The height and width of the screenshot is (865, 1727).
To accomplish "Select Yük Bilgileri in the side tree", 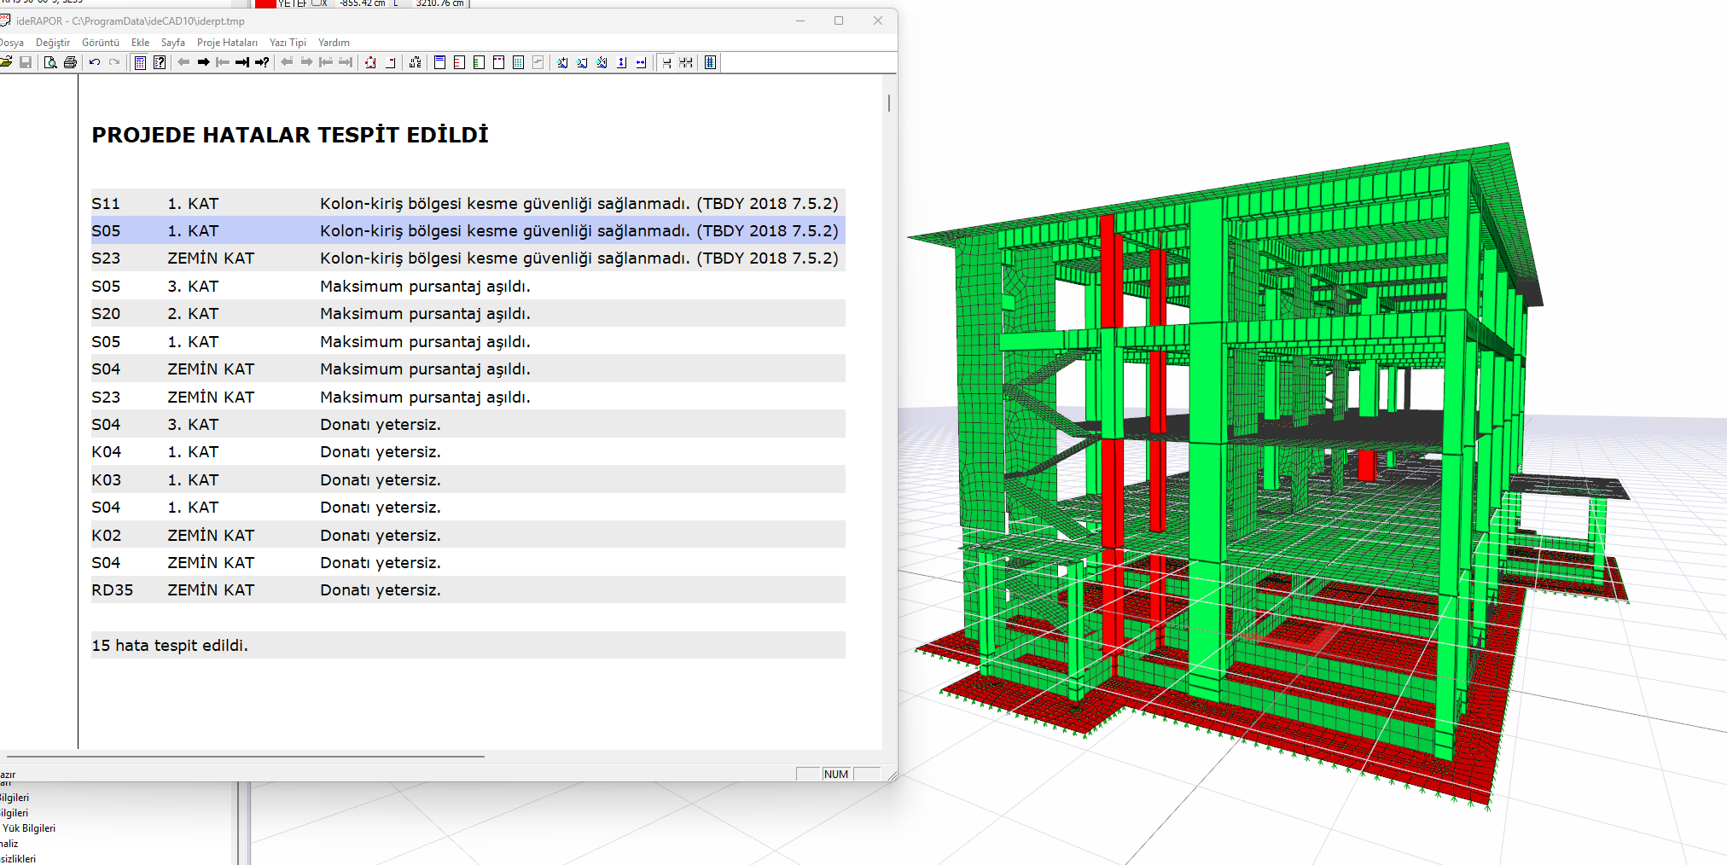I will (29, 828).
